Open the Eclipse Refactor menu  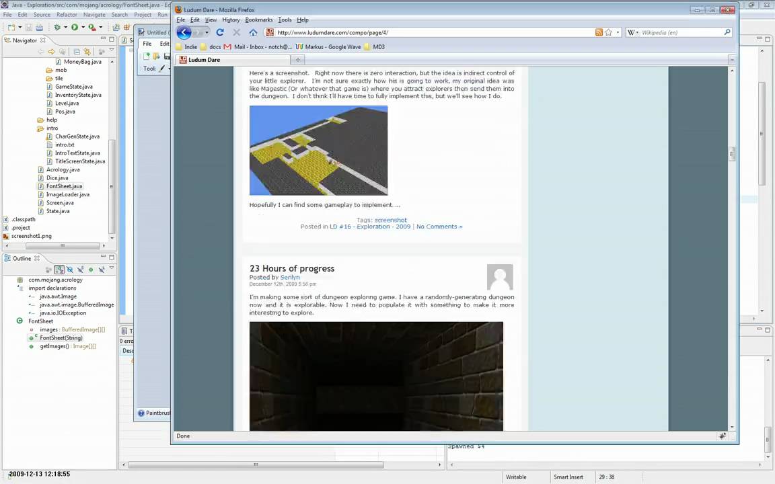(67, 15)
